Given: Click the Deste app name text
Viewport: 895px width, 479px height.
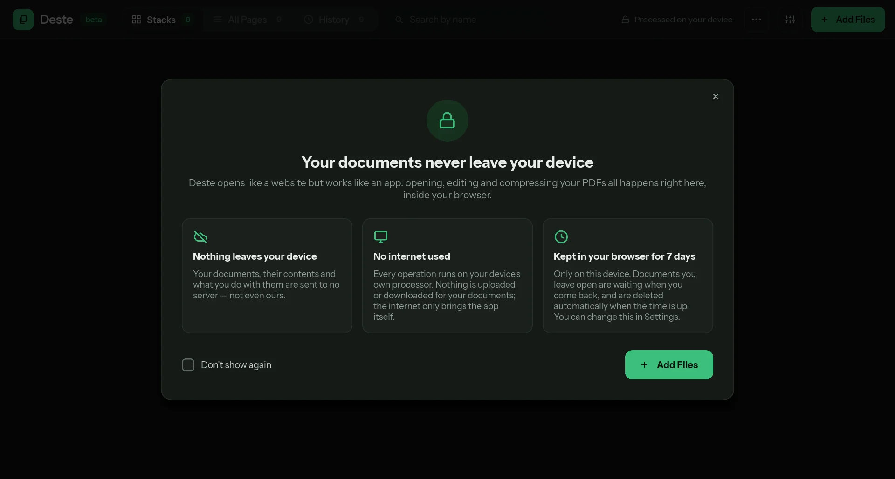Looking at the screenshot, I should coord(56,20).
